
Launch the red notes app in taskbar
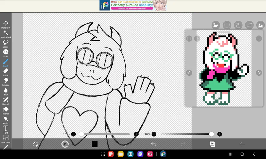pos(111,154)
